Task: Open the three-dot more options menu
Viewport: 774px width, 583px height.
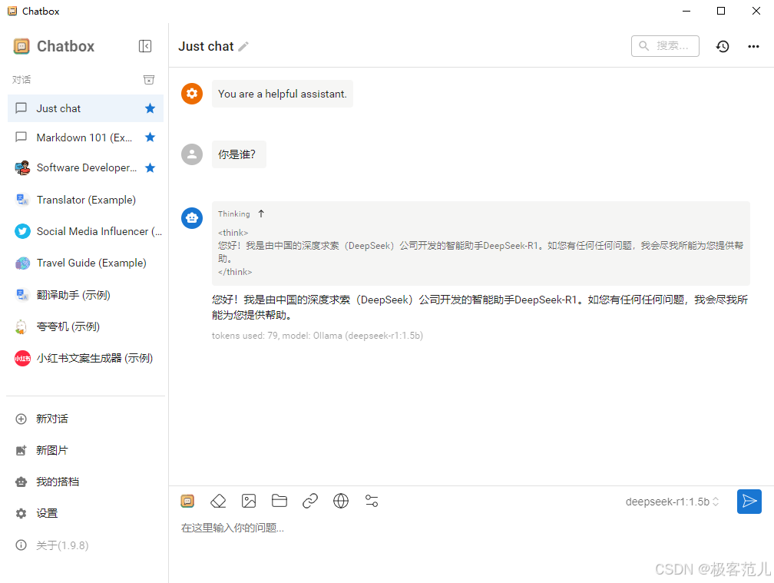Action: pyautogui.click(x=753, y=46)
